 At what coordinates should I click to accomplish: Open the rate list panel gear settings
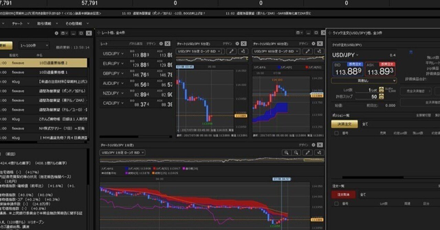tap(161, 44)
